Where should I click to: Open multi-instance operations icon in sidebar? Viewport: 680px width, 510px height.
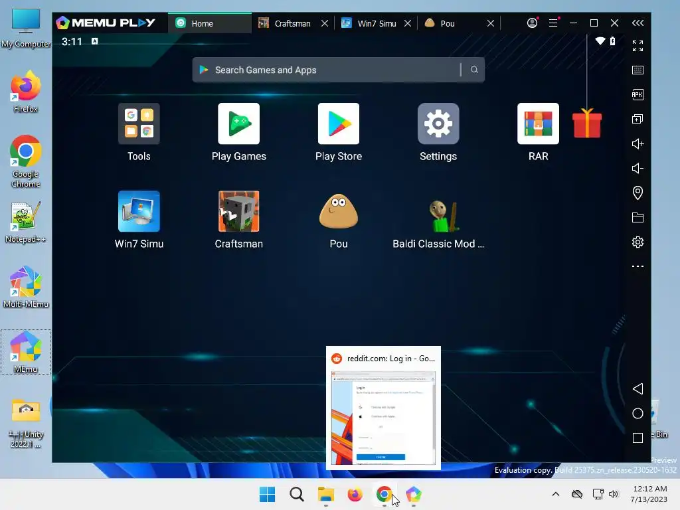point(637,119)
